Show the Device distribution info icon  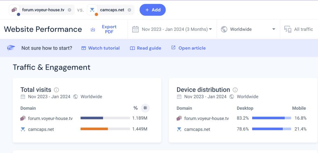click(x=235, y=90)
